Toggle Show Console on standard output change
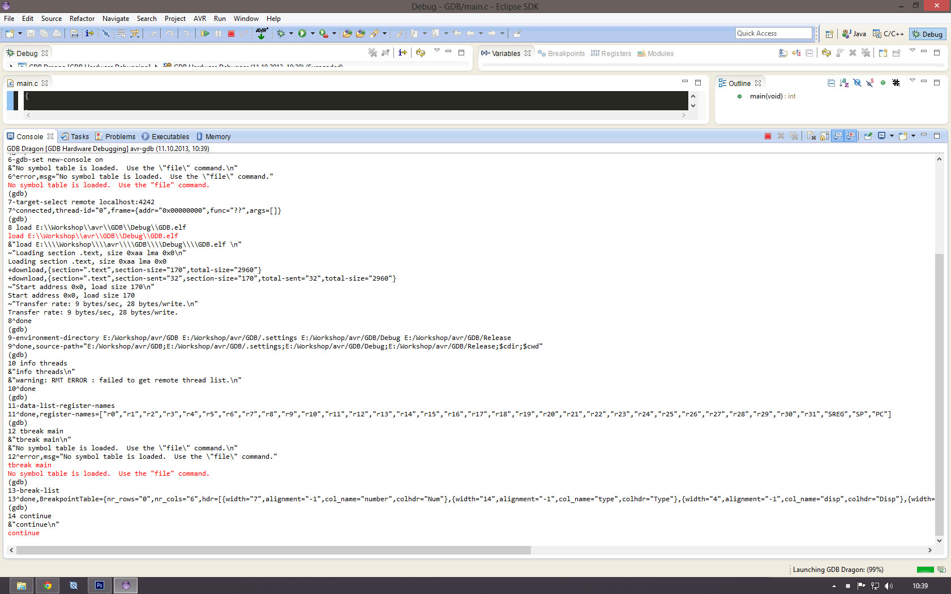The width and height of the screenshot is (951, 594). (x=838, y=136)
